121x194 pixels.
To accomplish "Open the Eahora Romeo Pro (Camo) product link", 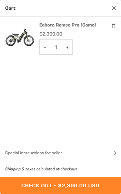I will pos(68,25).
